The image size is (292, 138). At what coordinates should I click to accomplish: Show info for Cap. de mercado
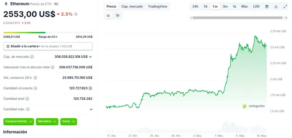pyautogui.click(x=32, y=57)
